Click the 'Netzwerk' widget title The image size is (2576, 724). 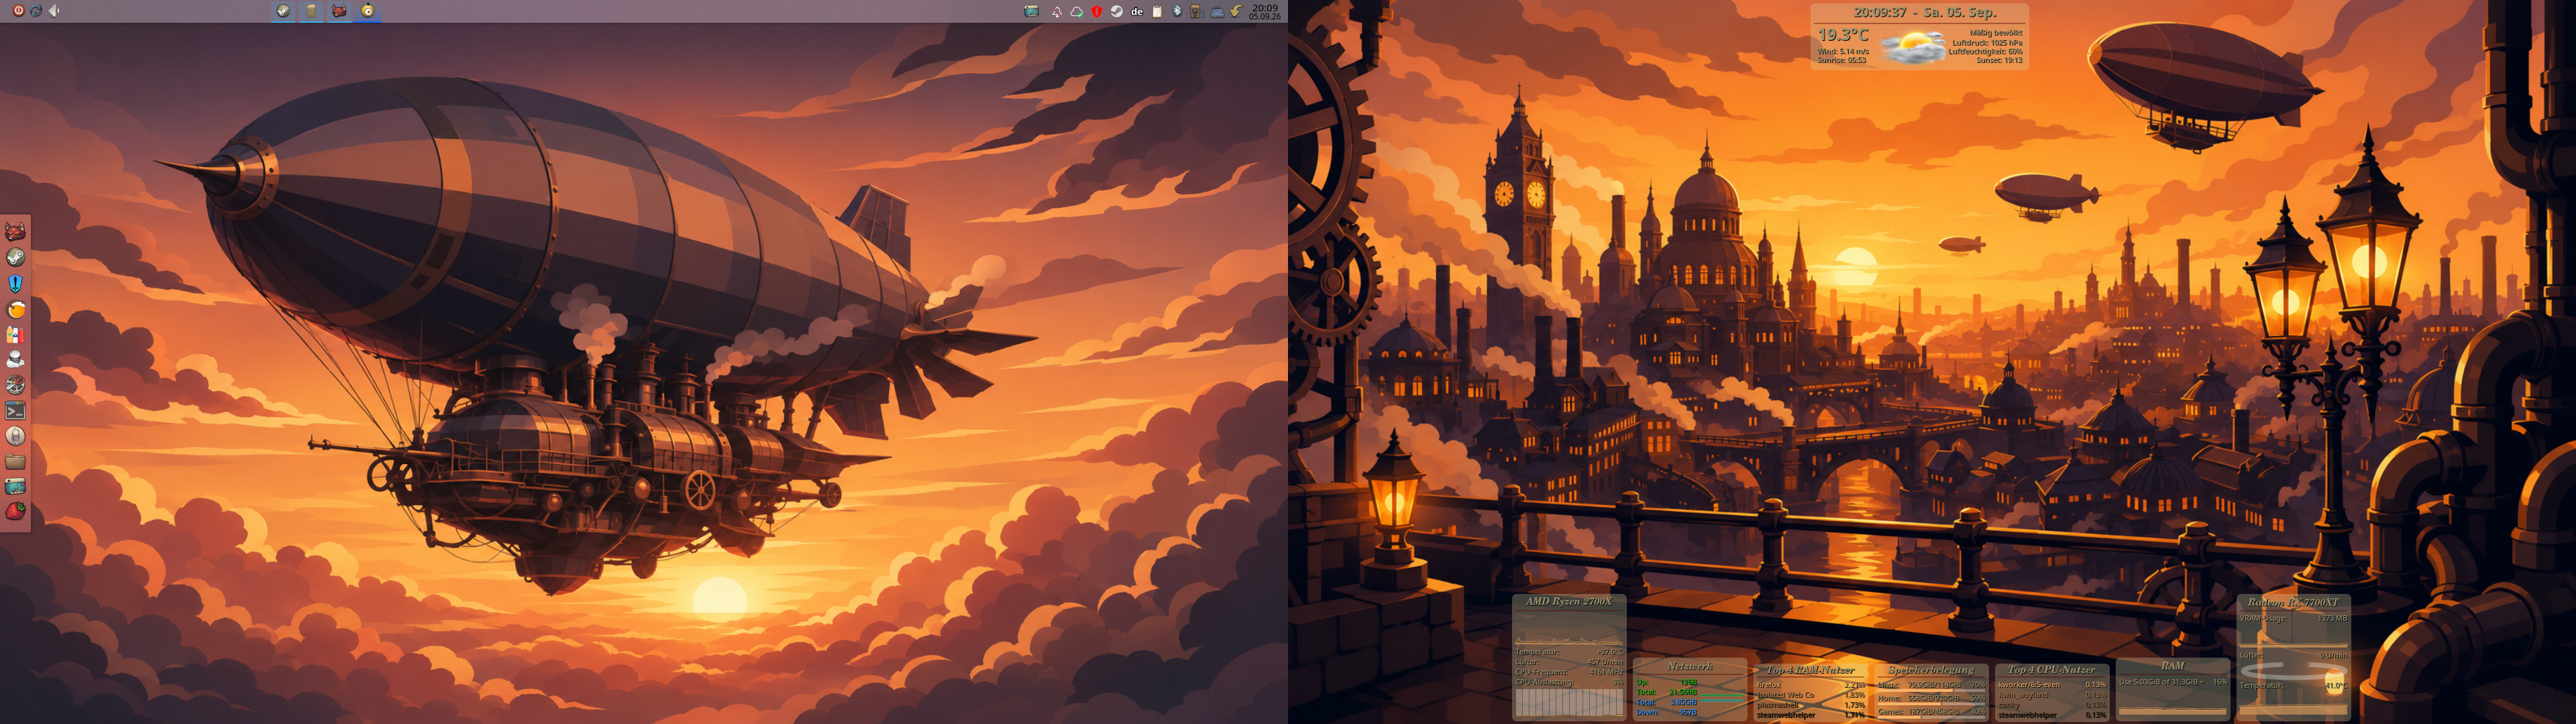(1691, 666)
